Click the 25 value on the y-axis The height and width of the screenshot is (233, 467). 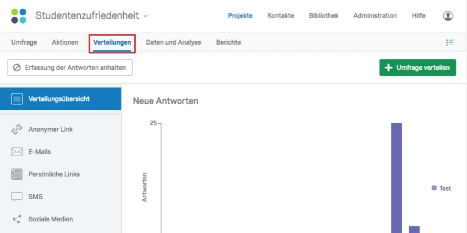pyautogui.click(x=153, y=123)
